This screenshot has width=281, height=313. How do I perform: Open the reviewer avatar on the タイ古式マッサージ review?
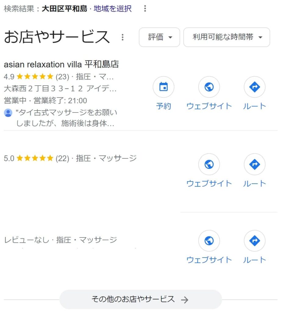(x=8, y=113)
